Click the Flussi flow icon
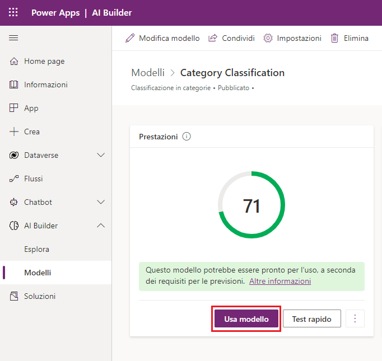Viewport: 382px width, 361px height. click(14, 179)
